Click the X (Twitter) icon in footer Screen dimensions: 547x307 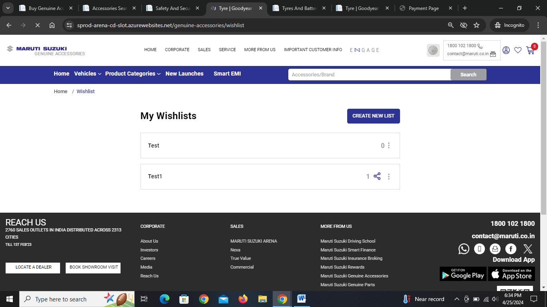(x=528, y=249)
